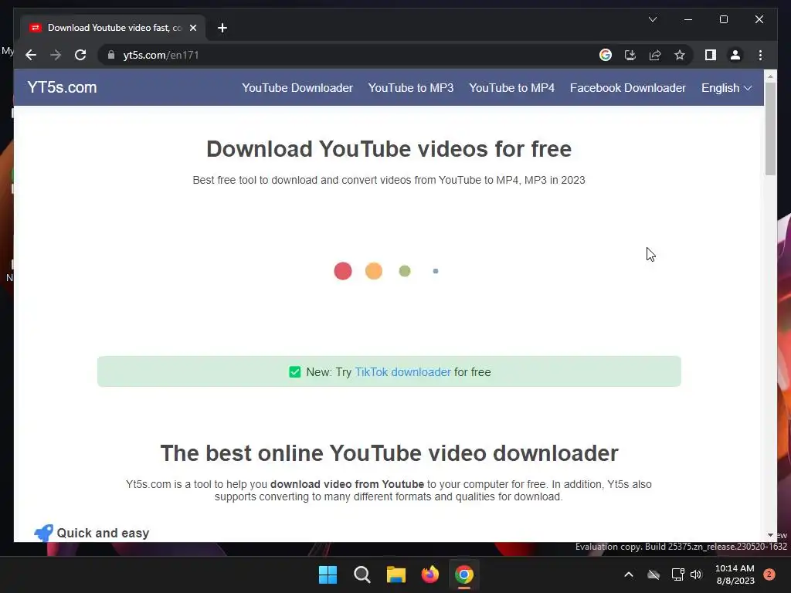Bookmark this page with the star icon

click(680, 55)
